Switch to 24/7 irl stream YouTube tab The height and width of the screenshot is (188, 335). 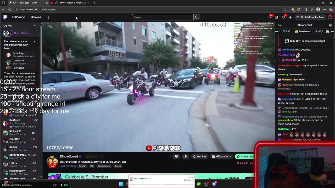(71, 3)
